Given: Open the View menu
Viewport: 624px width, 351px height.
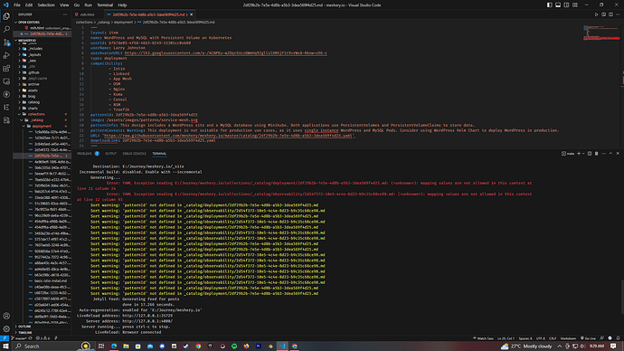Looking at the screenshot, I should [64, 5].
